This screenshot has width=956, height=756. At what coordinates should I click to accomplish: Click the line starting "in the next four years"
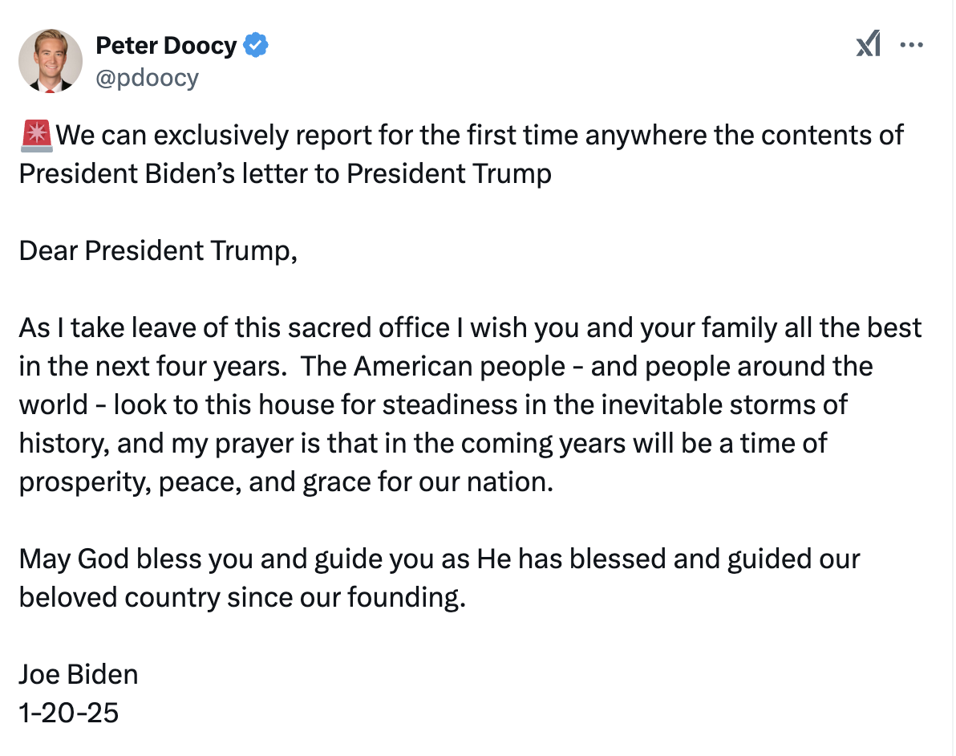[445, 367]
